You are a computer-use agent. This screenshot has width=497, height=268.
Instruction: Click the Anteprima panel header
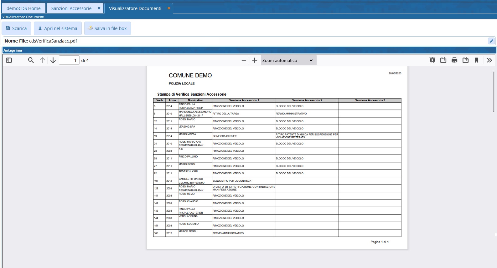(x=249, y=50)
